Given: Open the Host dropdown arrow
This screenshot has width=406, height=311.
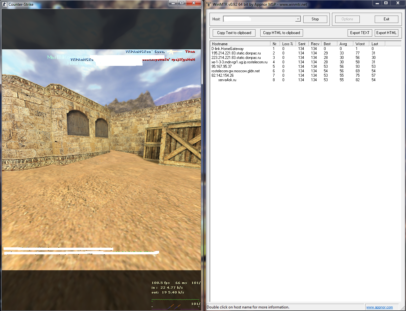Looking at the screenshot, I should point(298,19).
